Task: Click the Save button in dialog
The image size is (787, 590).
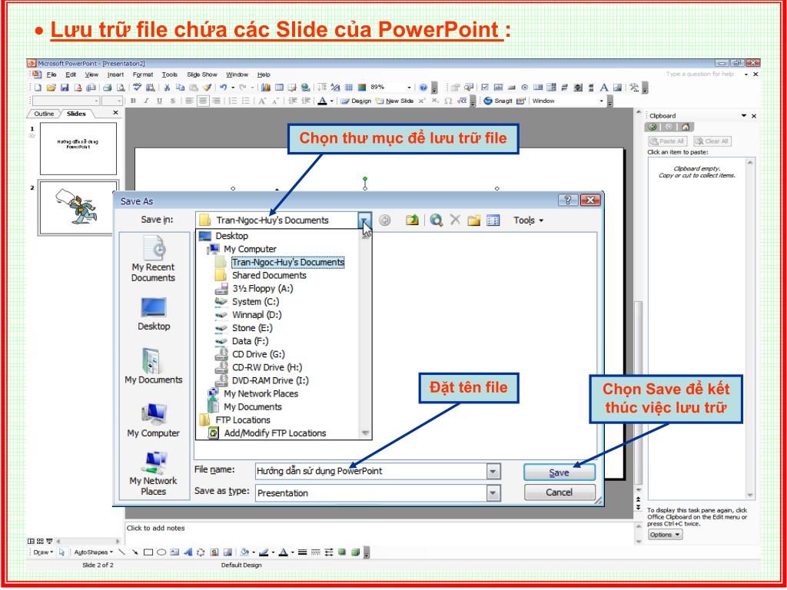Action: pos(560,472)
